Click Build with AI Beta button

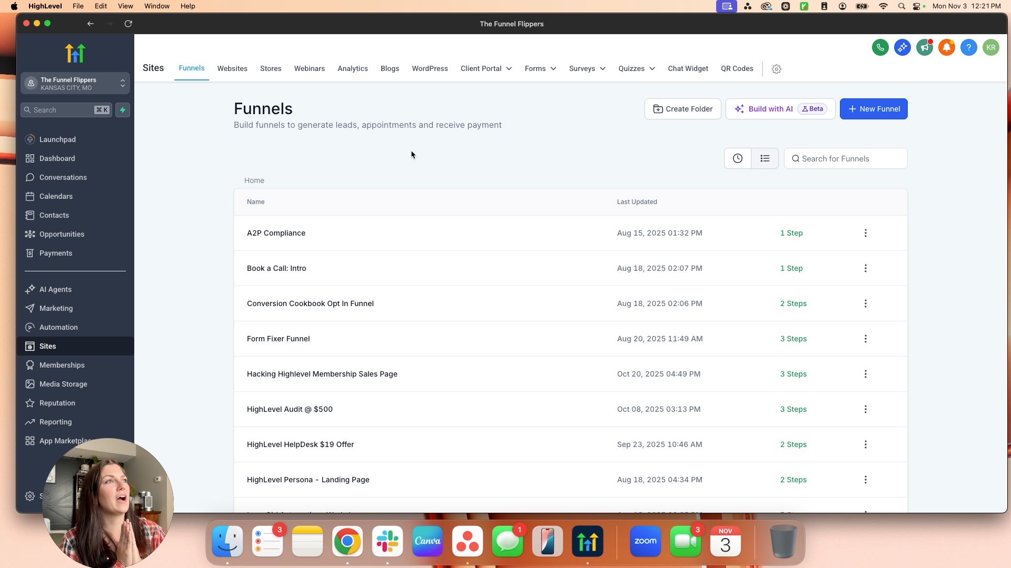pos(780,109)
